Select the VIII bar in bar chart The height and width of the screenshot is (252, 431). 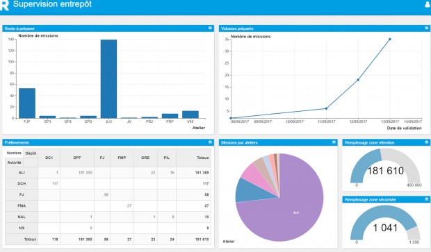(x=190, y=115)
